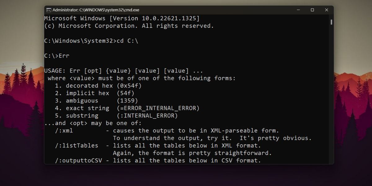Click the Administrator cmd.exe window title text
This screenshot has width=372, height=186.
[96, 10]
